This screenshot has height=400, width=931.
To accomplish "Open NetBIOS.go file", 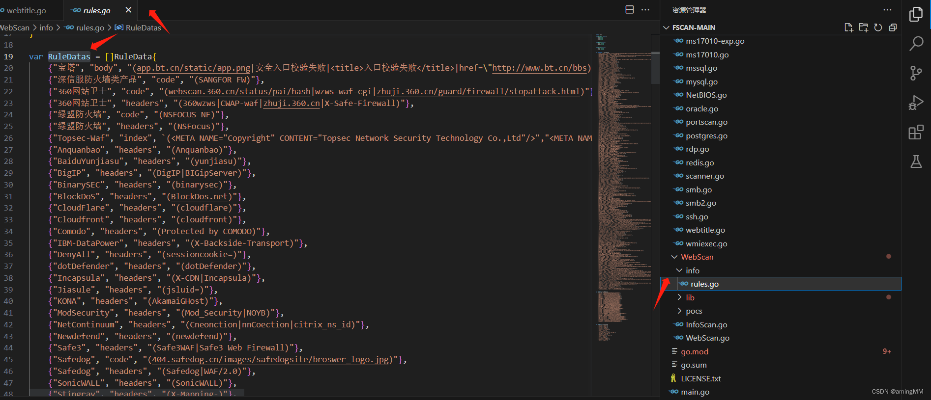I will [706, 95].
